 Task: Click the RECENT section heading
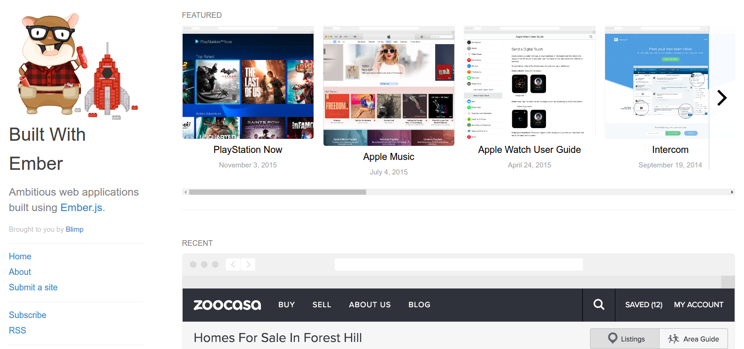click(197, 243)
